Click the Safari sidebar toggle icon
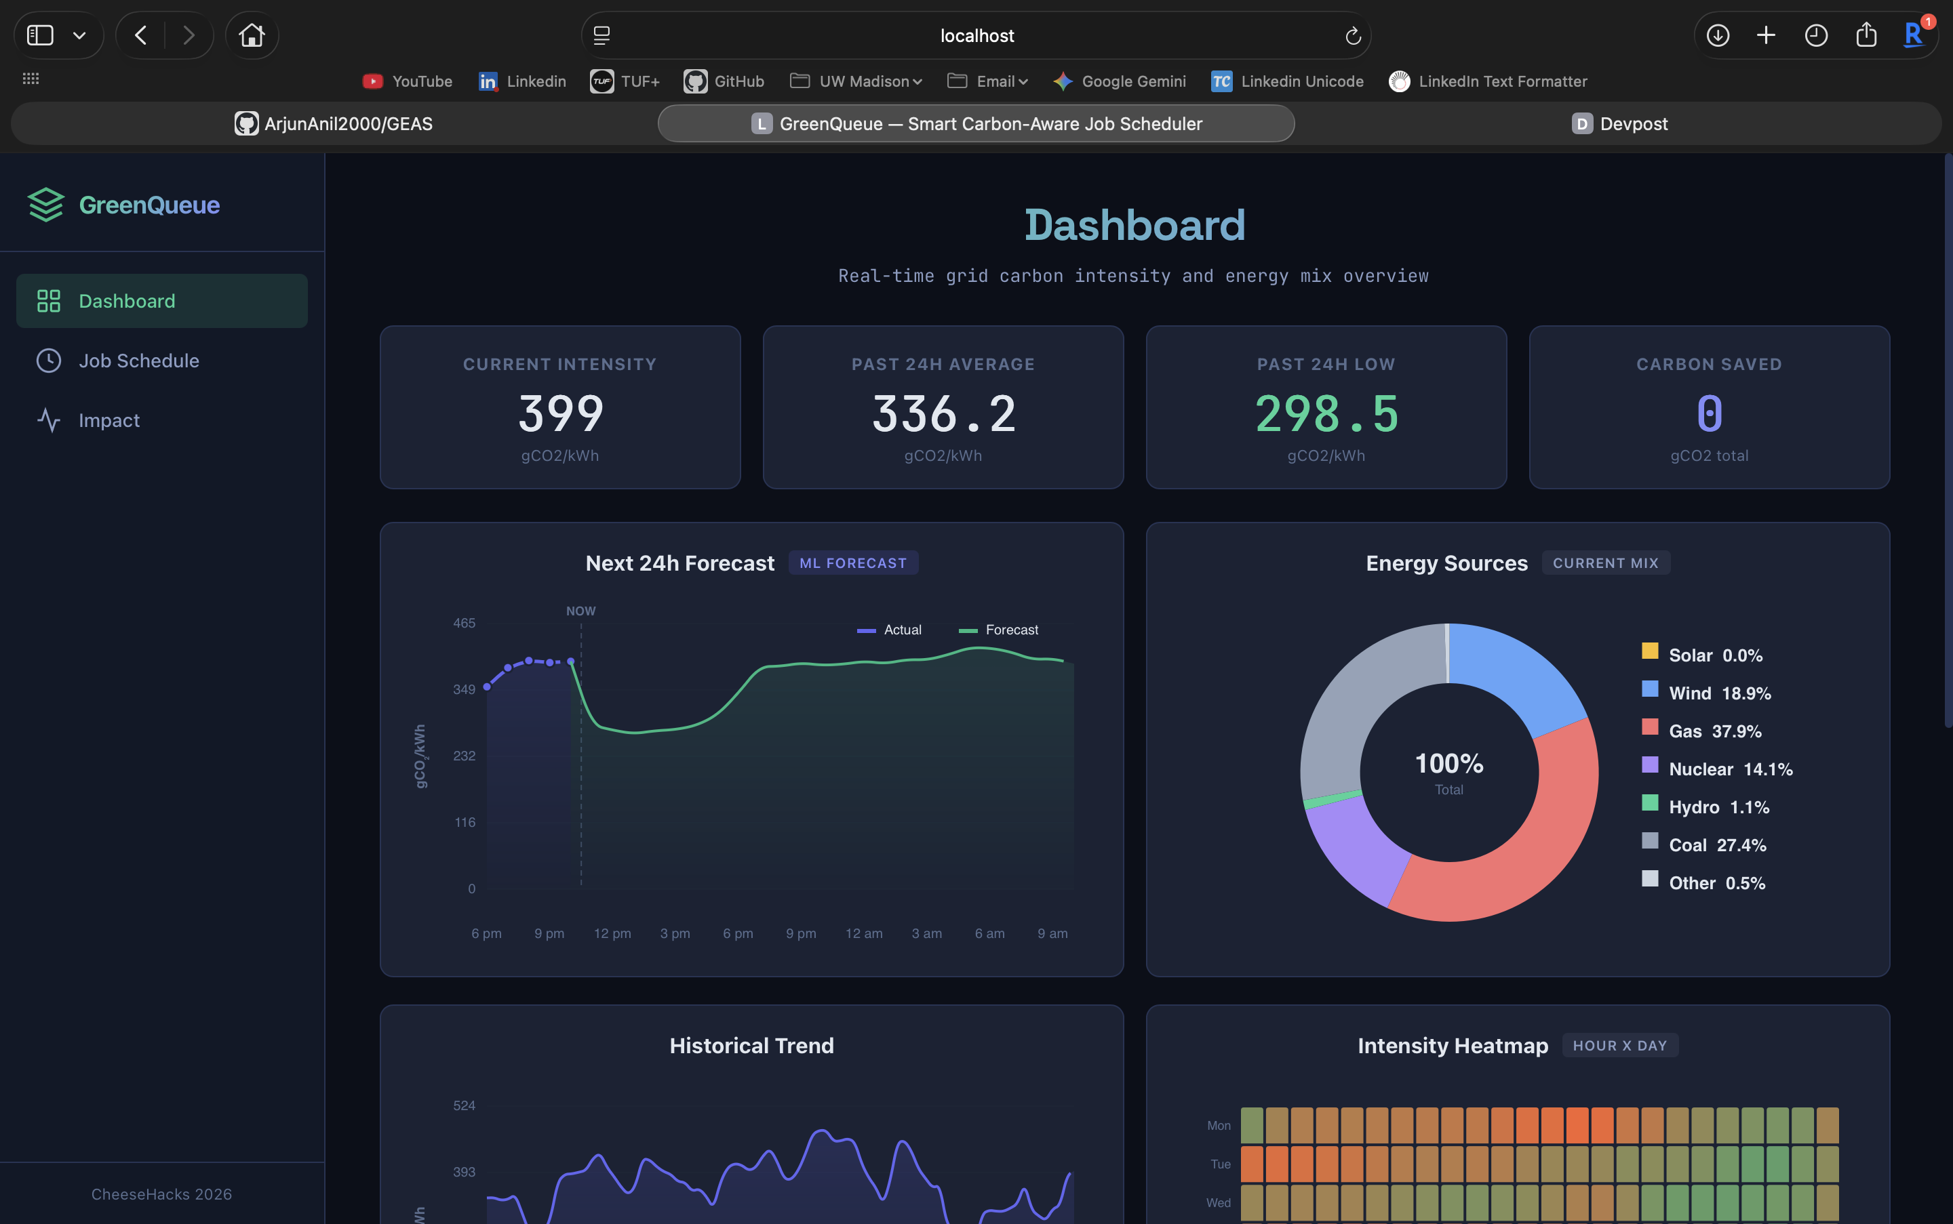1953x1224 pixels. coord(41,36)
